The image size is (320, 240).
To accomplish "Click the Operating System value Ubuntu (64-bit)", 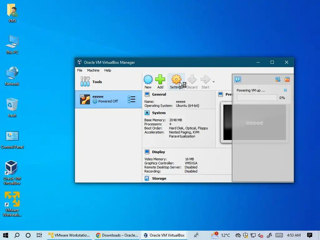I will pyautogui.click(x=187, y=106).
